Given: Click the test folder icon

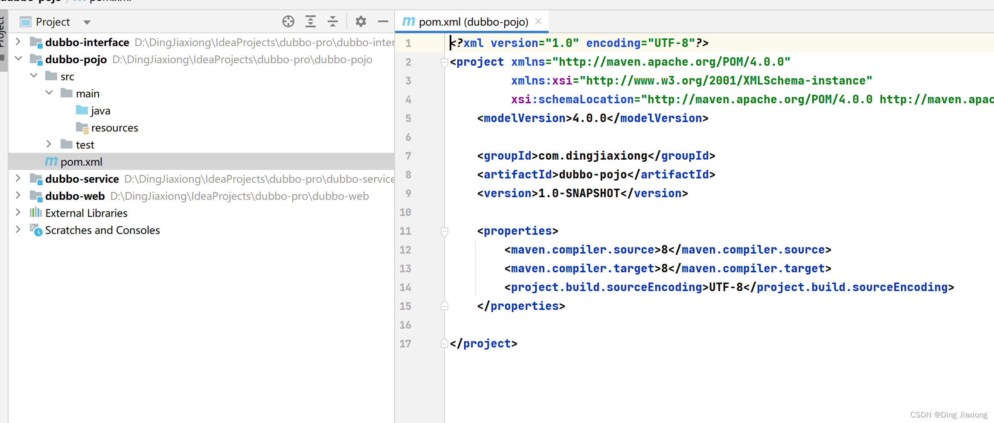Looking at the screenshot, I should tap(67, 144).
